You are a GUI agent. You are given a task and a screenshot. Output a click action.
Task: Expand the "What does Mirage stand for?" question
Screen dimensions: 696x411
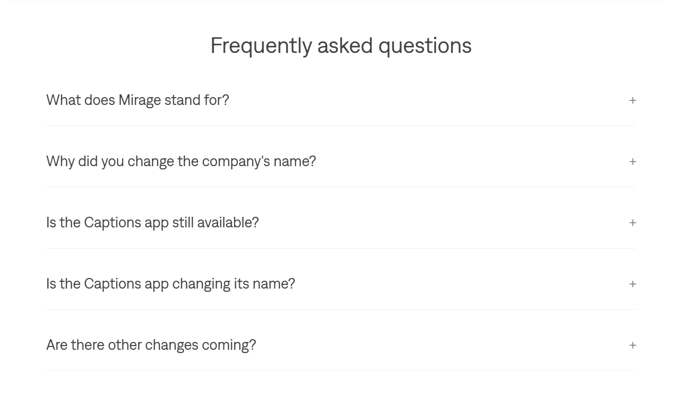pos(137,100)
